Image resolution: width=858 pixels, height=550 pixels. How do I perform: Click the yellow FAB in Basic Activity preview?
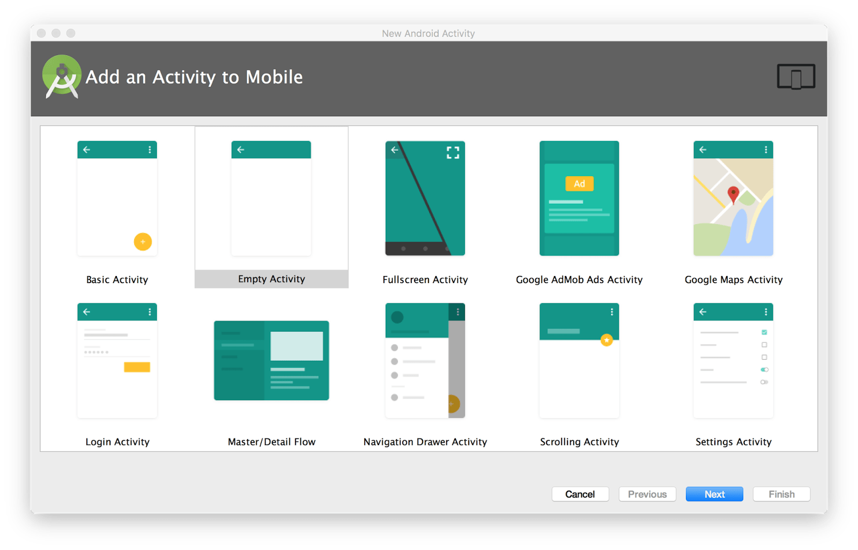coord(143,242)
